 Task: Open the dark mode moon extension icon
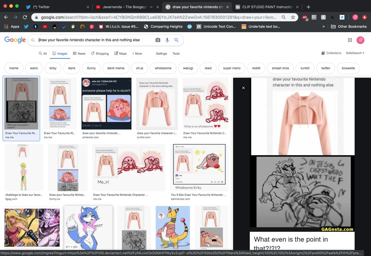[x=333, y=18]
